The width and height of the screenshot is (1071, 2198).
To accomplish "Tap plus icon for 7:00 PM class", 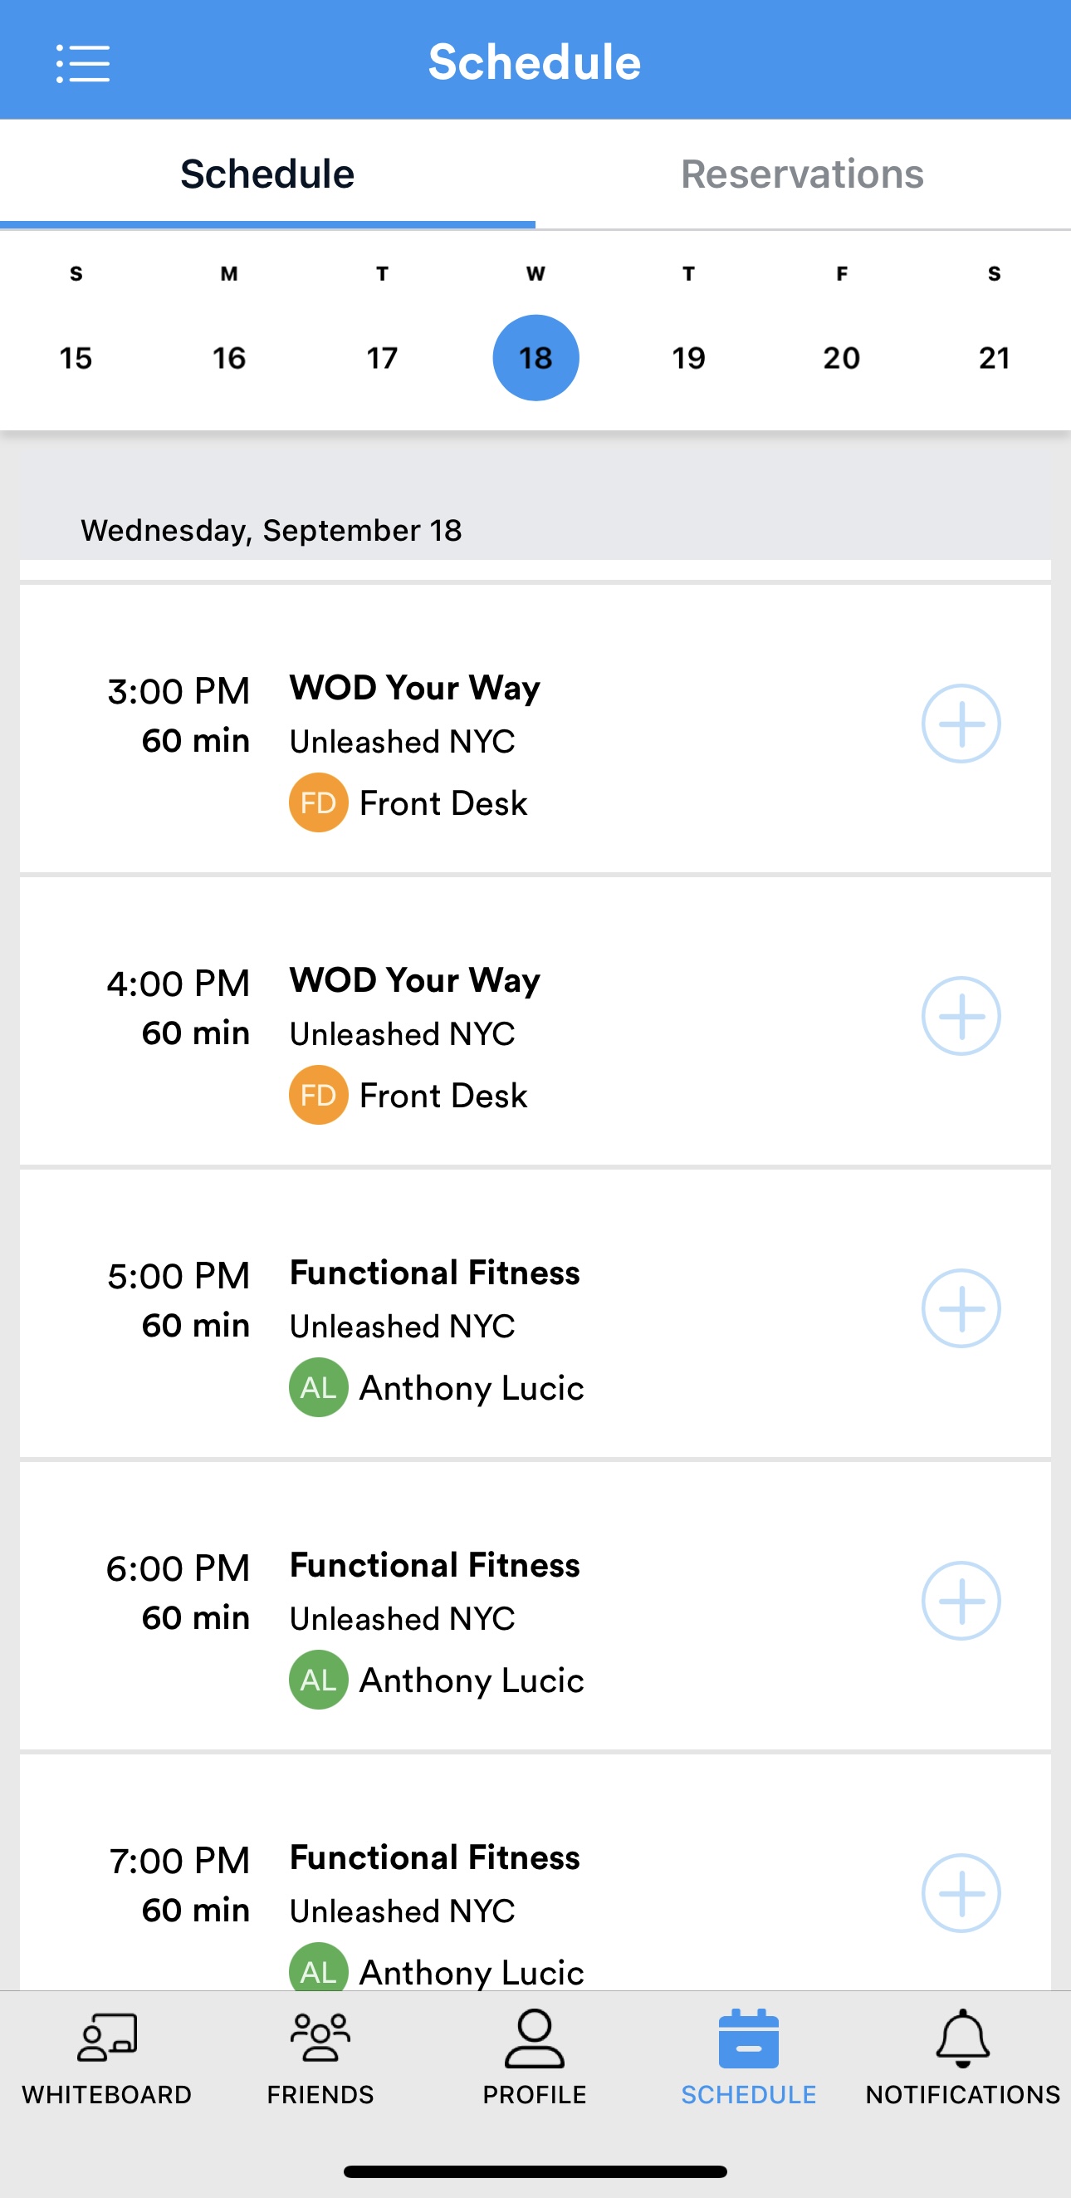I will (961, 1893).
